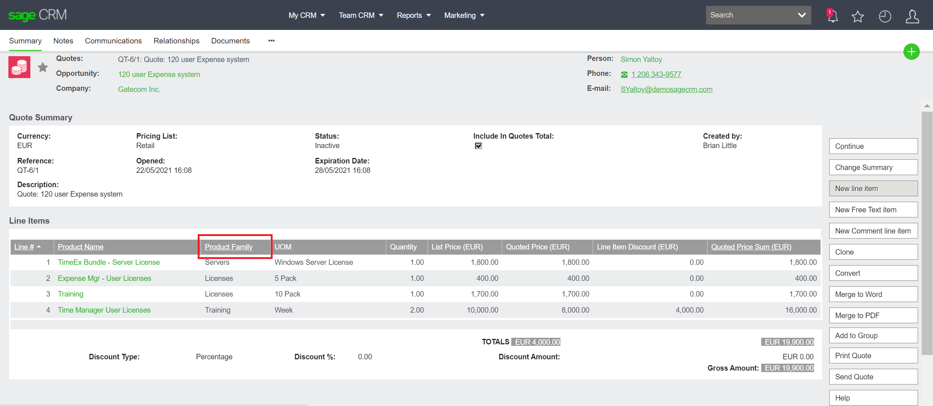Click the Merge to Word button

[873, 294]
